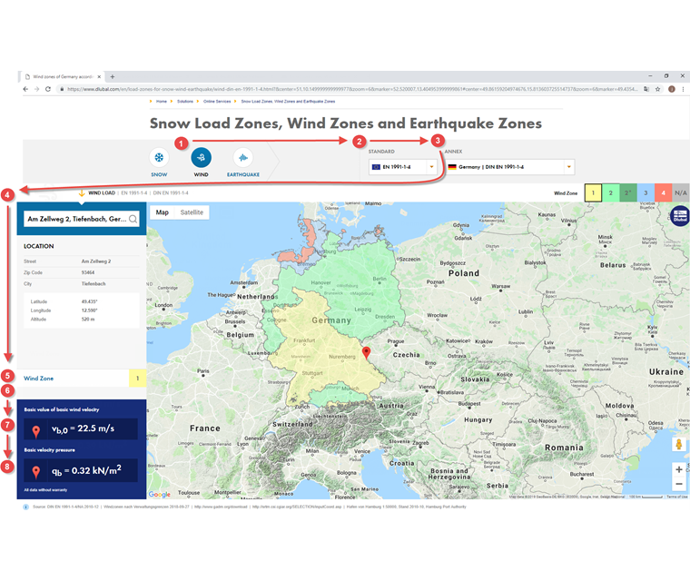The width and height of the screenshot is (690, 581).
Task: Click the qb = 0.32 kN/m² value
Action: (x=86, y=470)
